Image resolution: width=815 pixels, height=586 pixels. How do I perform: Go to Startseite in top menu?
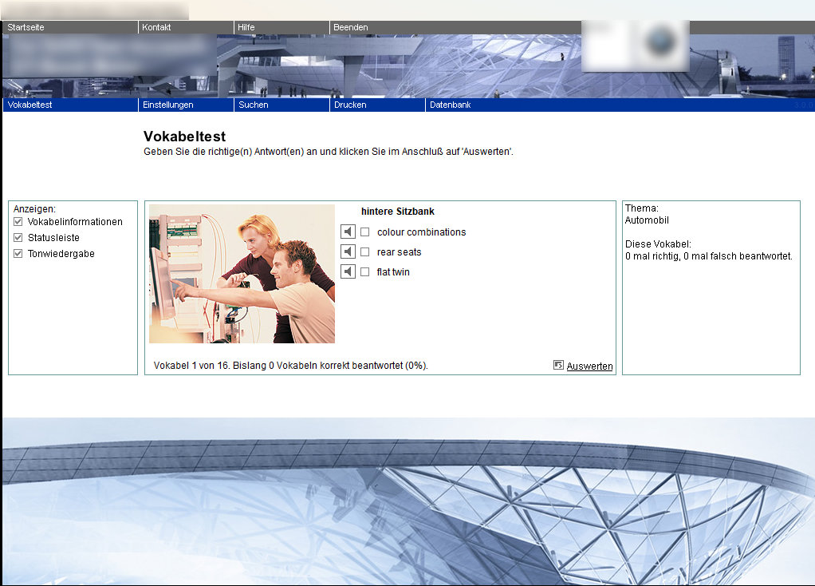click(26, 27)
